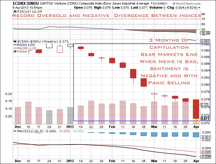Select the TSXV/INDX exchange label
This screenshot has width=216, height=164.
click(159, 4)
